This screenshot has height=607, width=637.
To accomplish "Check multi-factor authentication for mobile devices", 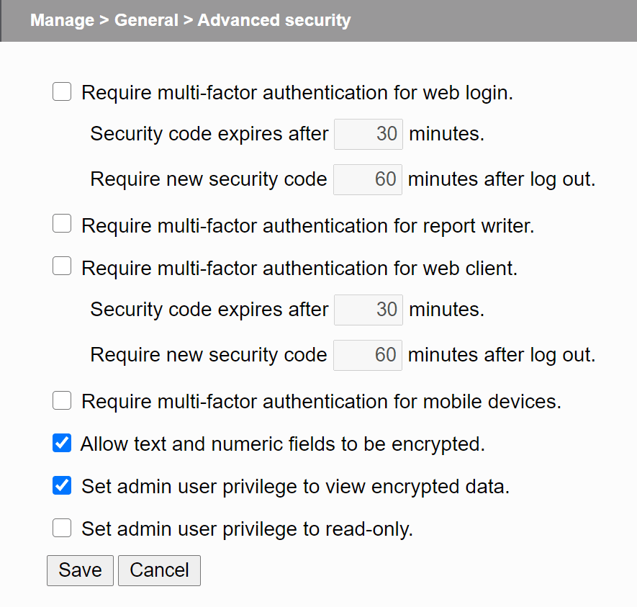I will [x=62, y=400].
